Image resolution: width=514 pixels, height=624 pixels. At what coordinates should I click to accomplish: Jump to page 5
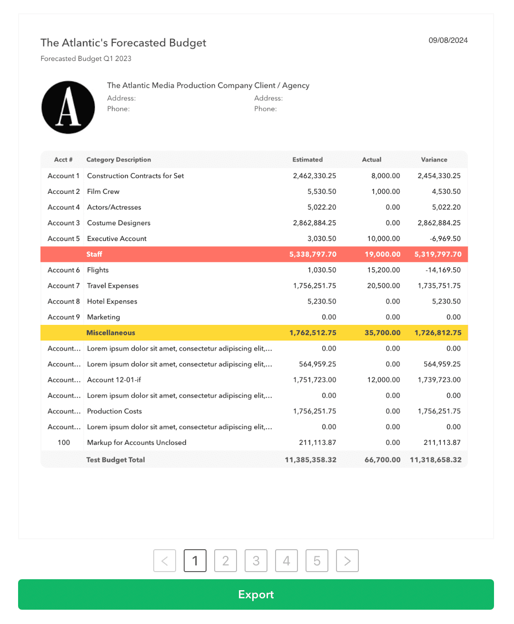(317, 561)
